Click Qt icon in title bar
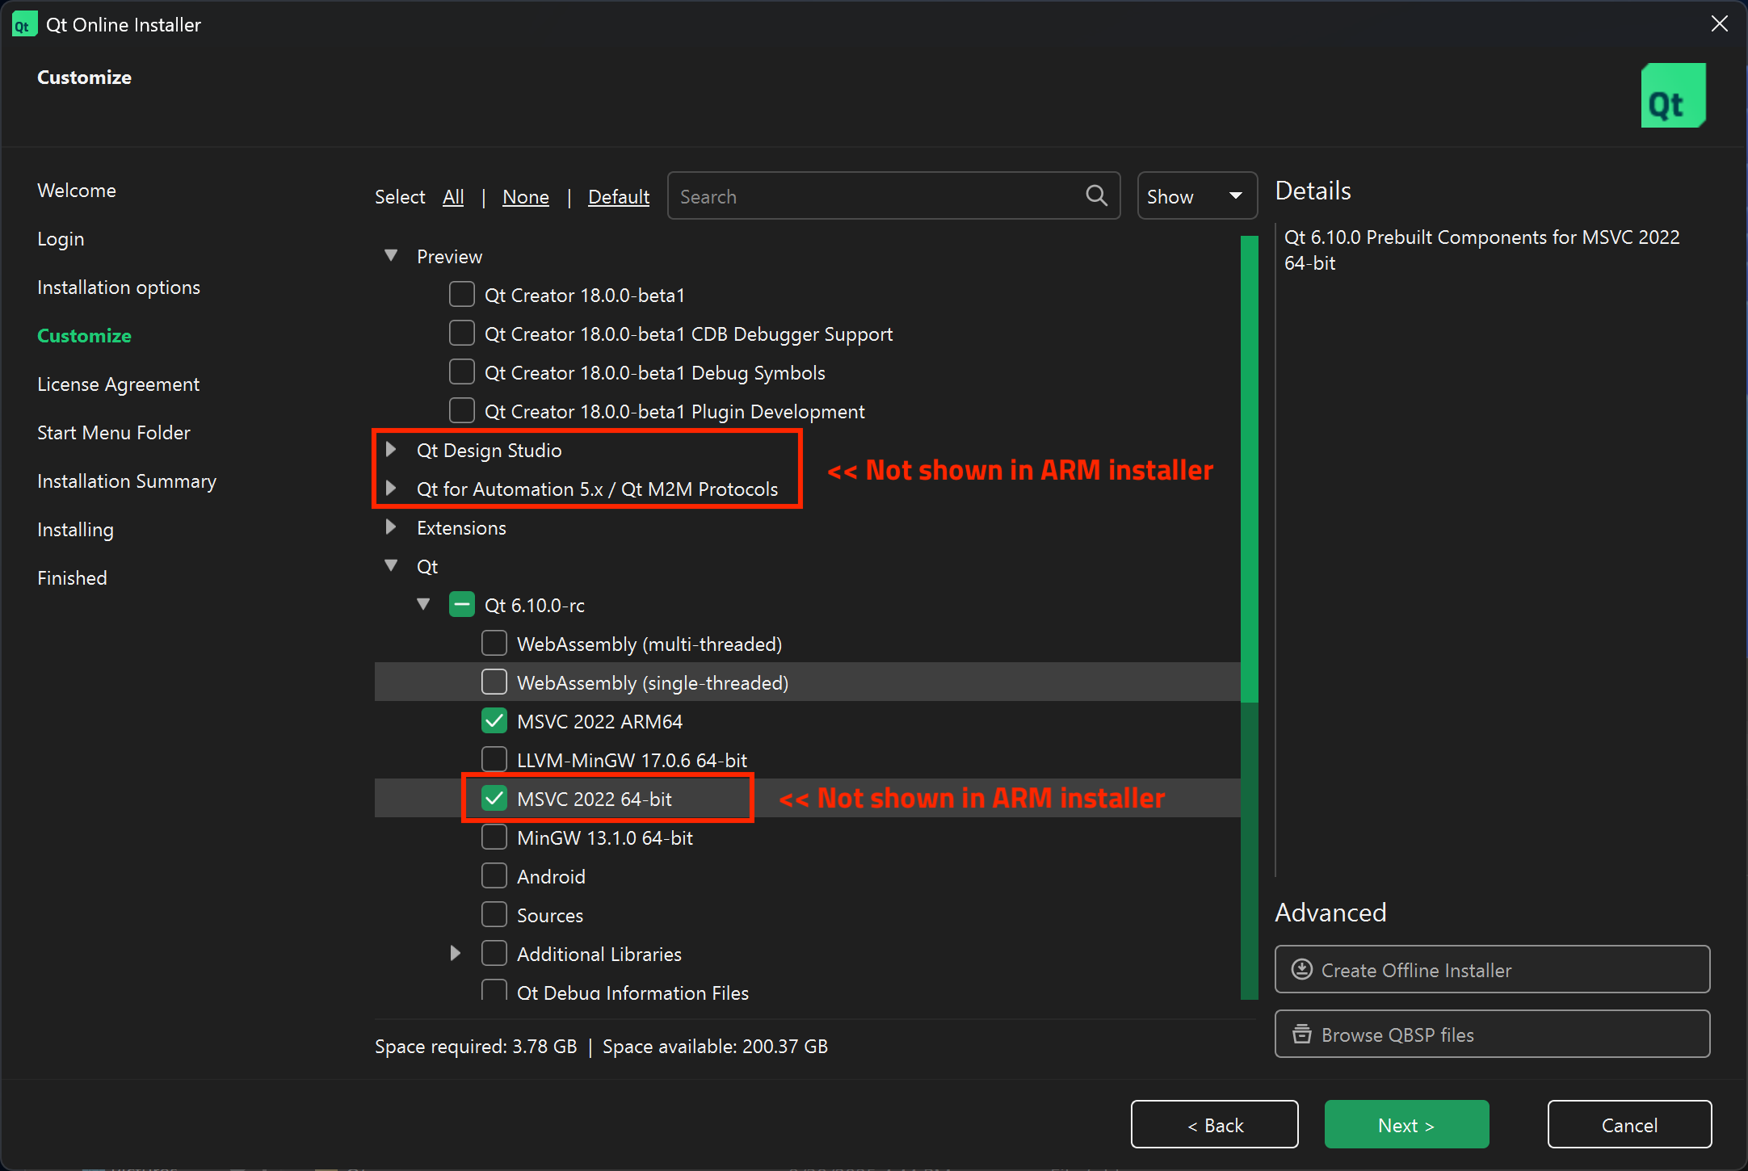Screen dimensions: 1748x1171 click(x=23, y=24)
